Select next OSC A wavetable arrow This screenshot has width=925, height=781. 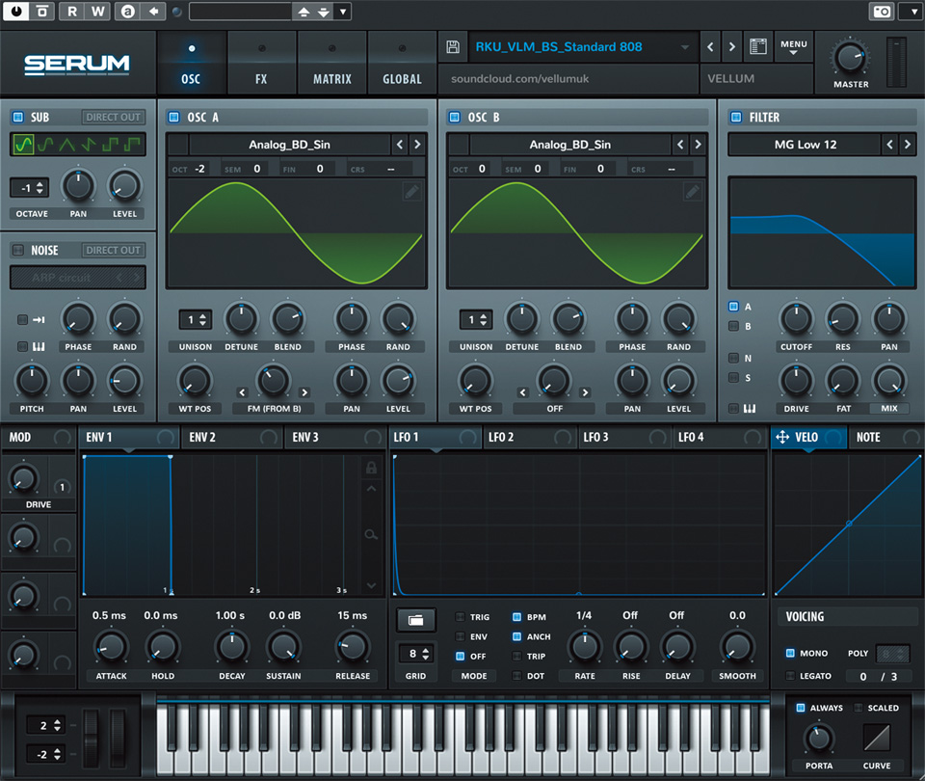pyautogui.click(x=417, y=144)
